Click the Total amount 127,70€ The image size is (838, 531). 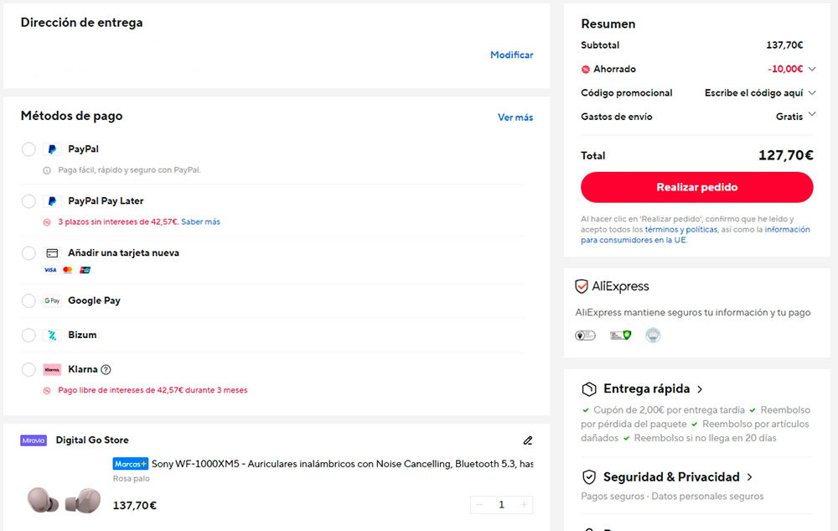point(786,156)
